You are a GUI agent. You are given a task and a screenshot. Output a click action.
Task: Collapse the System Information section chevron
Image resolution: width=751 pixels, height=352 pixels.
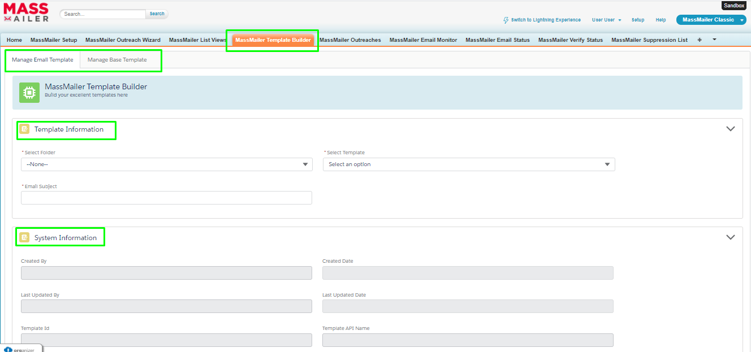click(731, 237)
